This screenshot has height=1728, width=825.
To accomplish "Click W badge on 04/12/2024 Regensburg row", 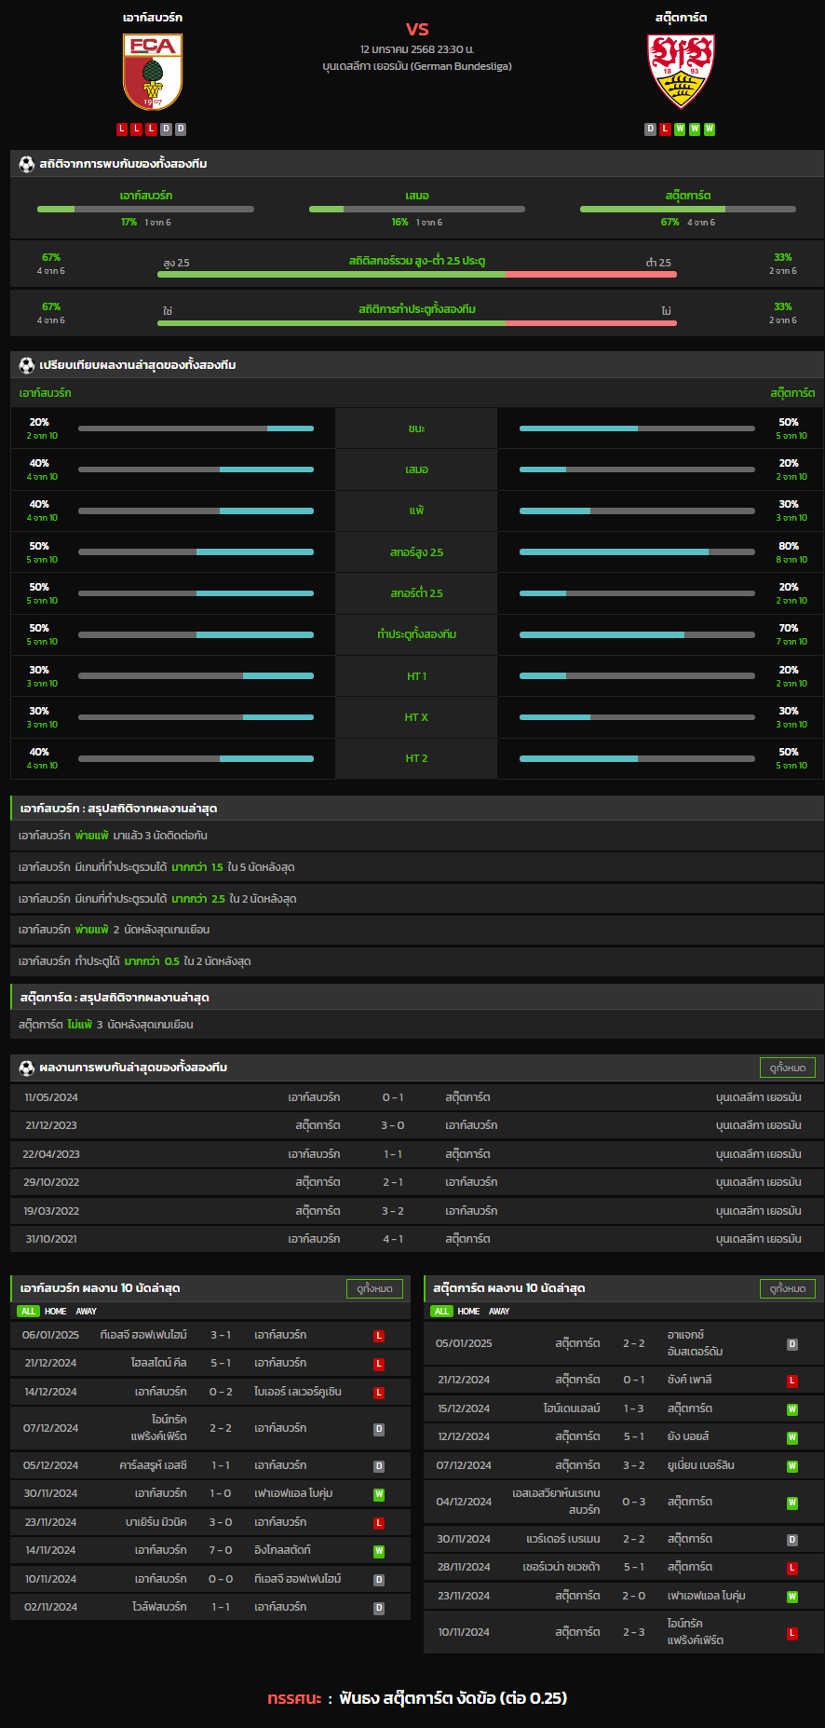I will [x=792, y=1503].
